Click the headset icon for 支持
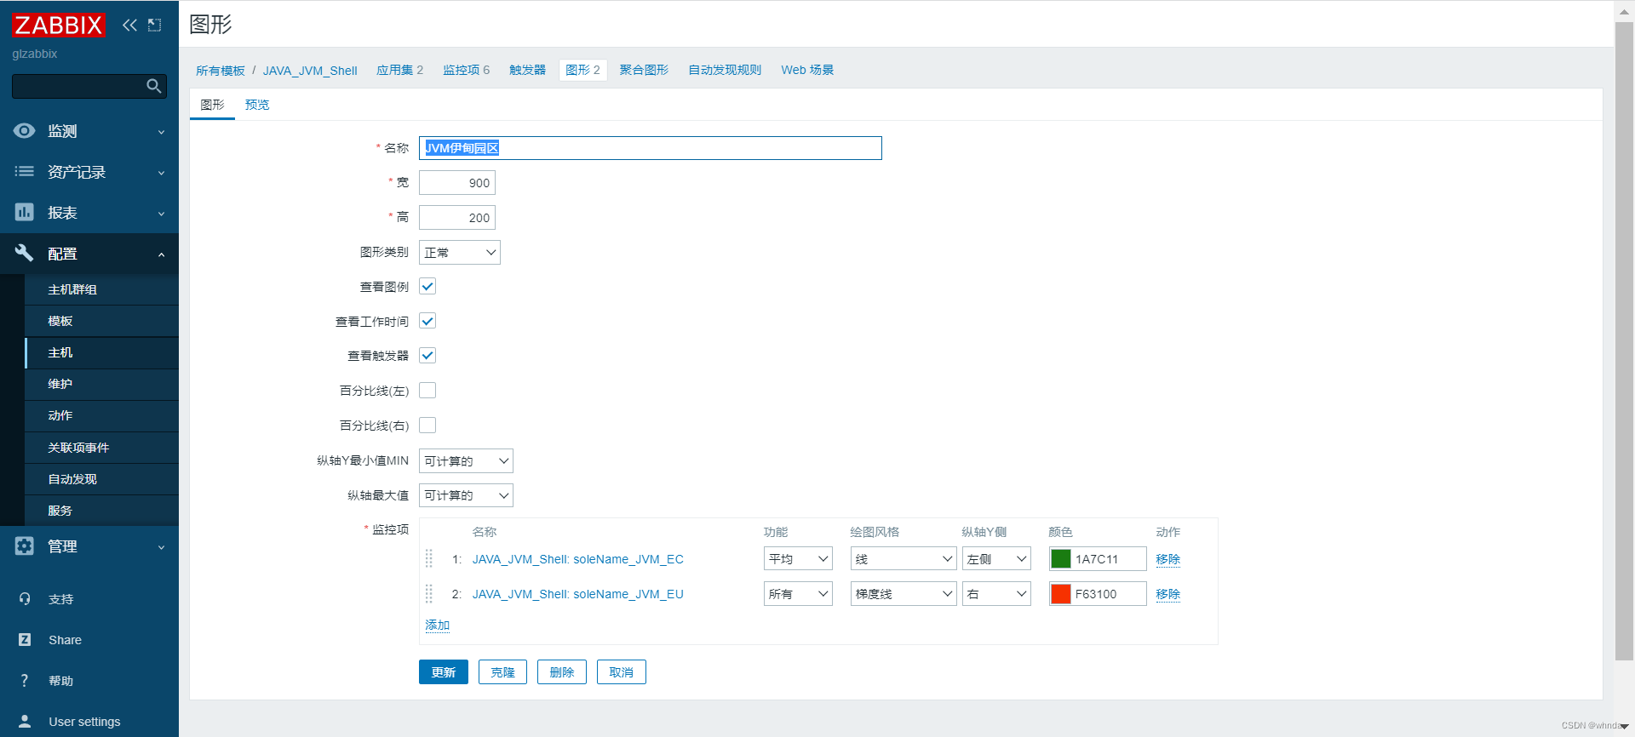 25,599
